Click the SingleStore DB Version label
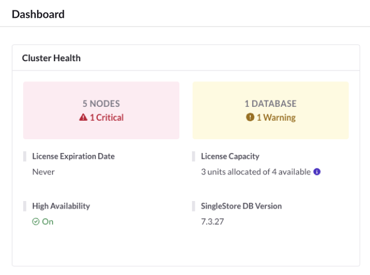 (242, 206)
